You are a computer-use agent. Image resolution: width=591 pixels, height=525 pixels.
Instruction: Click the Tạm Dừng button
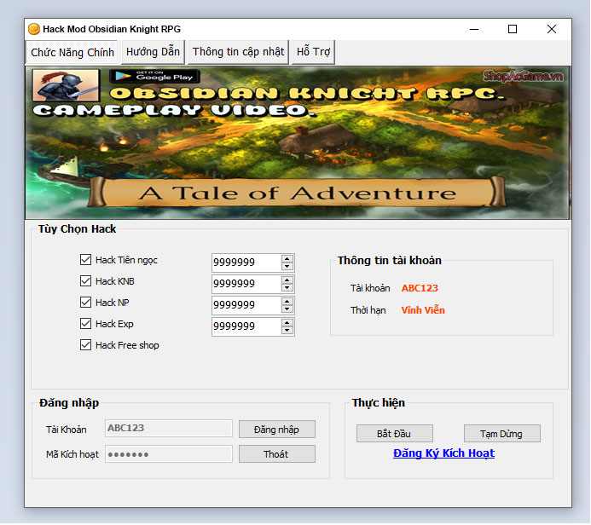pos(501,434)
